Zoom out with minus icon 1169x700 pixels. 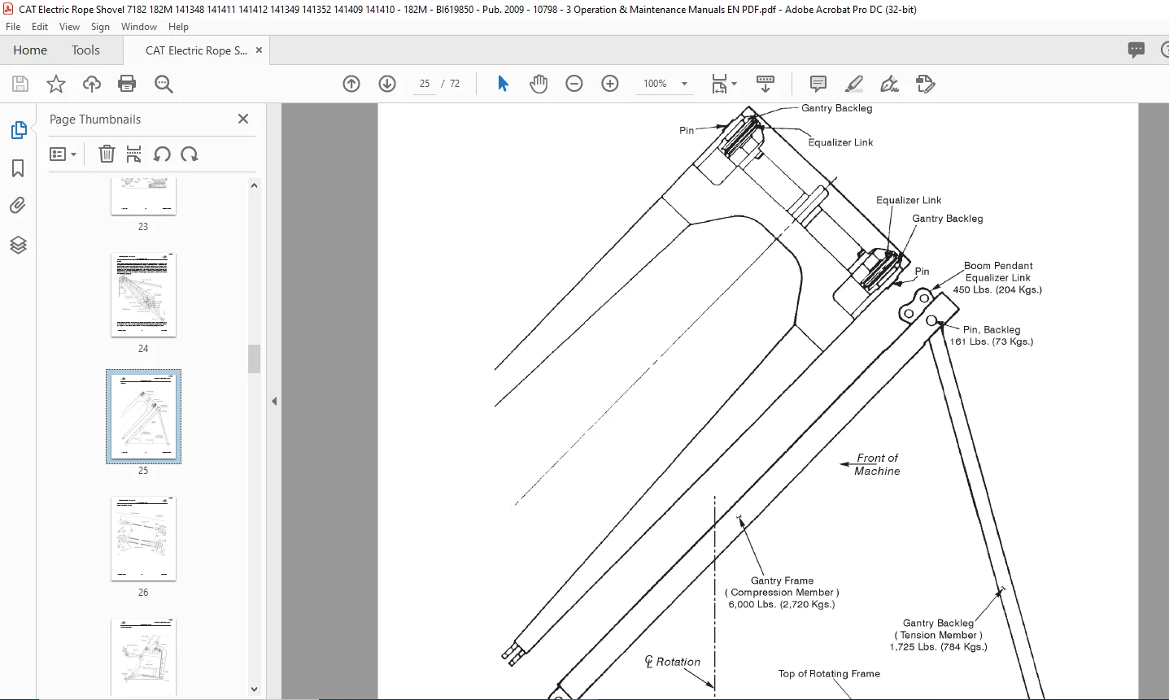(x=574, y=84)
